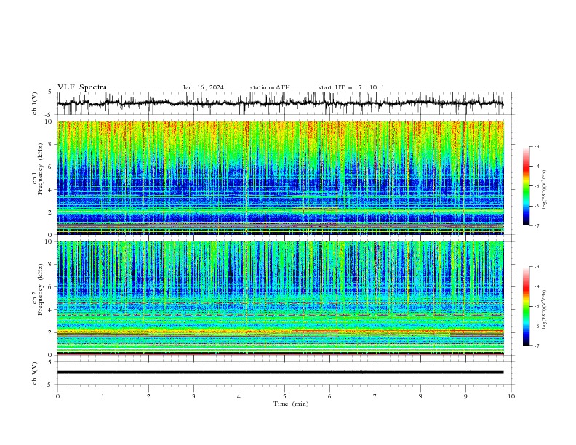Click the ch.2 spectrogram panel
Screen dimensions: 576x445
coord(281,298)
